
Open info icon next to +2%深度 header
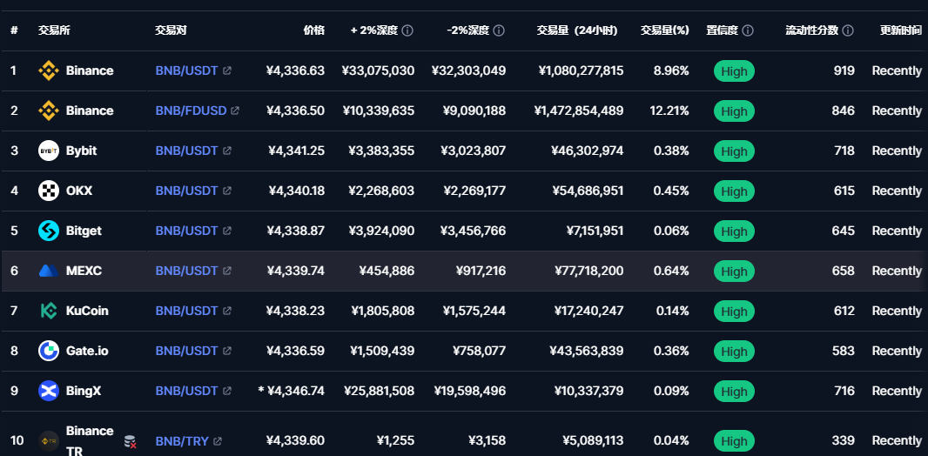[x=407, y=30]
